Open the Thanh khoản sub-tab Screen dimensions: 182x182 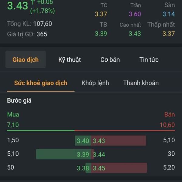[x=141, y=83]
